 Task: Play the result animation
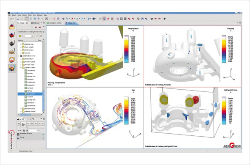tap(23, 124)
